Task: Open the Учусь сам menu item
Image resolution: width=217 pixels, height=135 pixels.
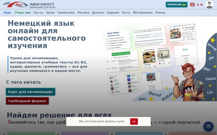Action: (23, 12)
